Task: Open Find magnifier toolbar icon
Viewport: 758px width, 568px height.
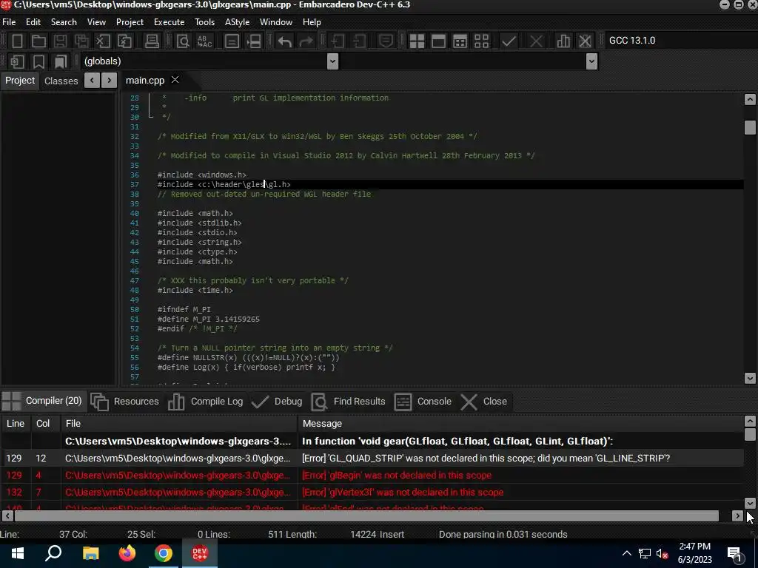Action: point(183,41)
